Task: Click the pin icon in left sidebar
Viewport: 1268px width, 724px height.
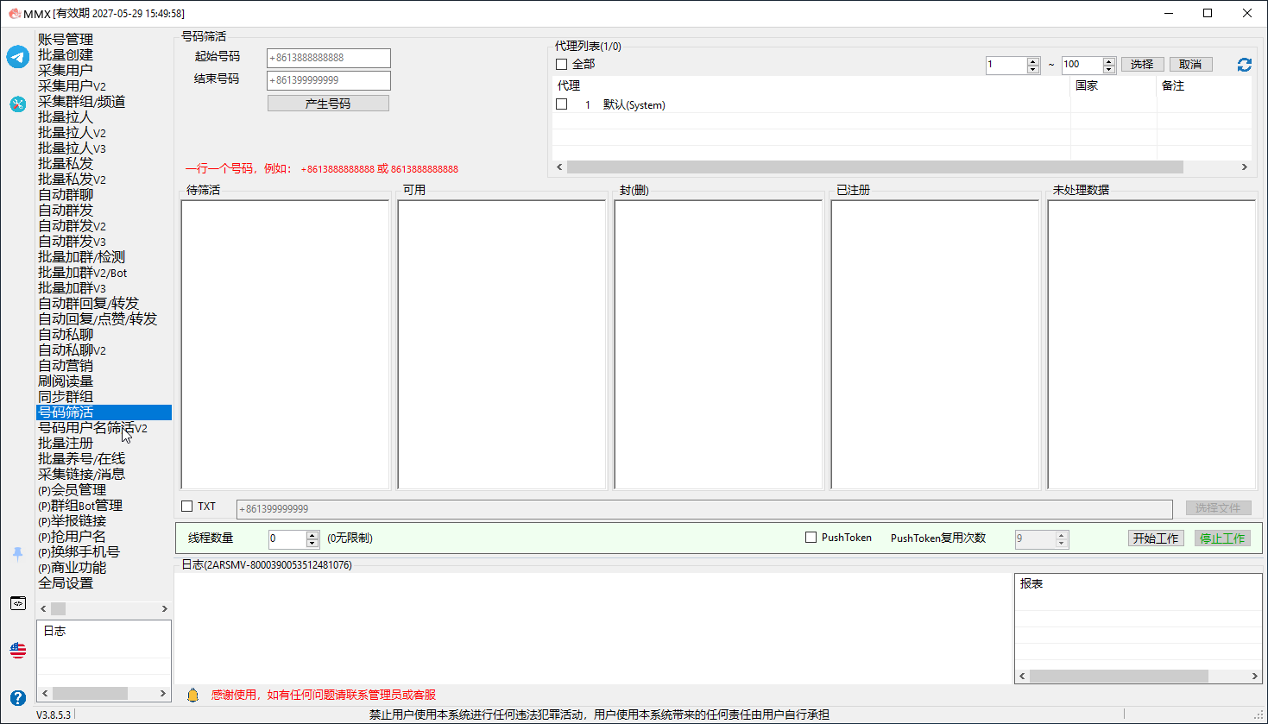Action: pyautogui.click(x=18, y=554)
